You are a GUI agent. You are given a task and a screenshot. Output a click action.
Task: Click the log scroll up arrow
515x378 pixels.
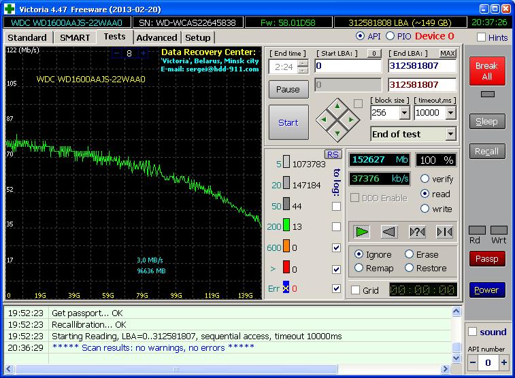(x=456, y=311)
